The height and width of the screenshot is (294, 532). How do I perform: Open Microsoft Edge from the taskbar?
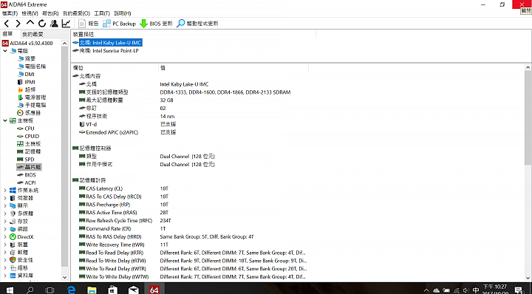coord(71,290)
